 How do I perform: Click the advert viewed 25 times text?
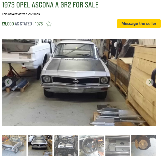[21, 14]
